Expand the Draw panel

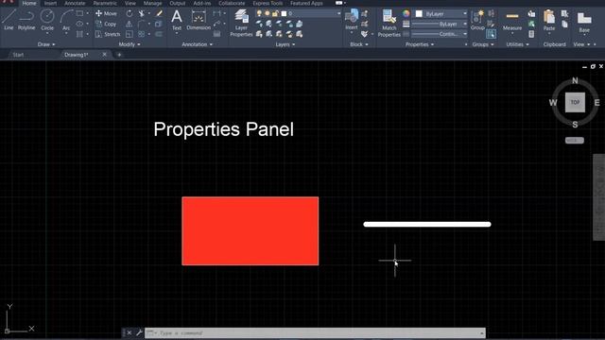46,44
